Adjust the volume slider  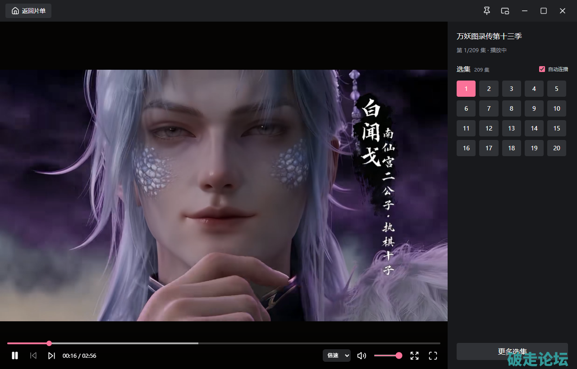pyautogui.click(x=388, y=355)
